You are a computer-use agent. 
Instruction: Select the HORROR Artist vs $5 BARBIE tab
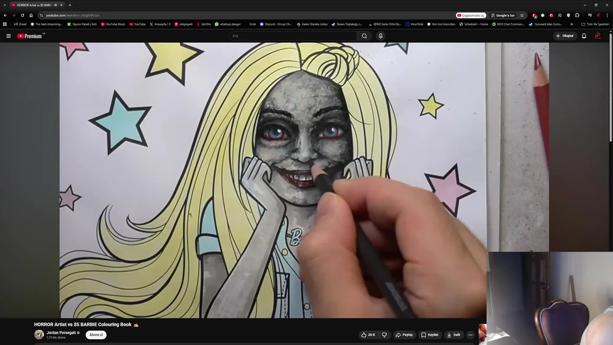coord(37,5)
